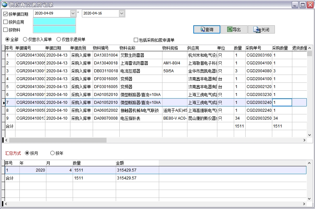Select the 全部 display option

(x=7, y=39)
